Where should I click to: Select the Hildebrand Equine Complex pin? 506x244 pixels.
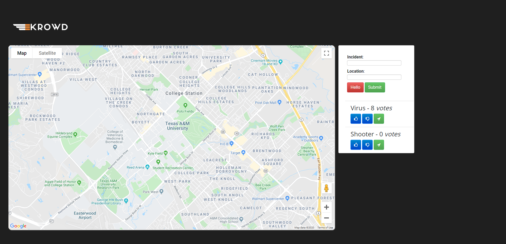pos(75,135)
